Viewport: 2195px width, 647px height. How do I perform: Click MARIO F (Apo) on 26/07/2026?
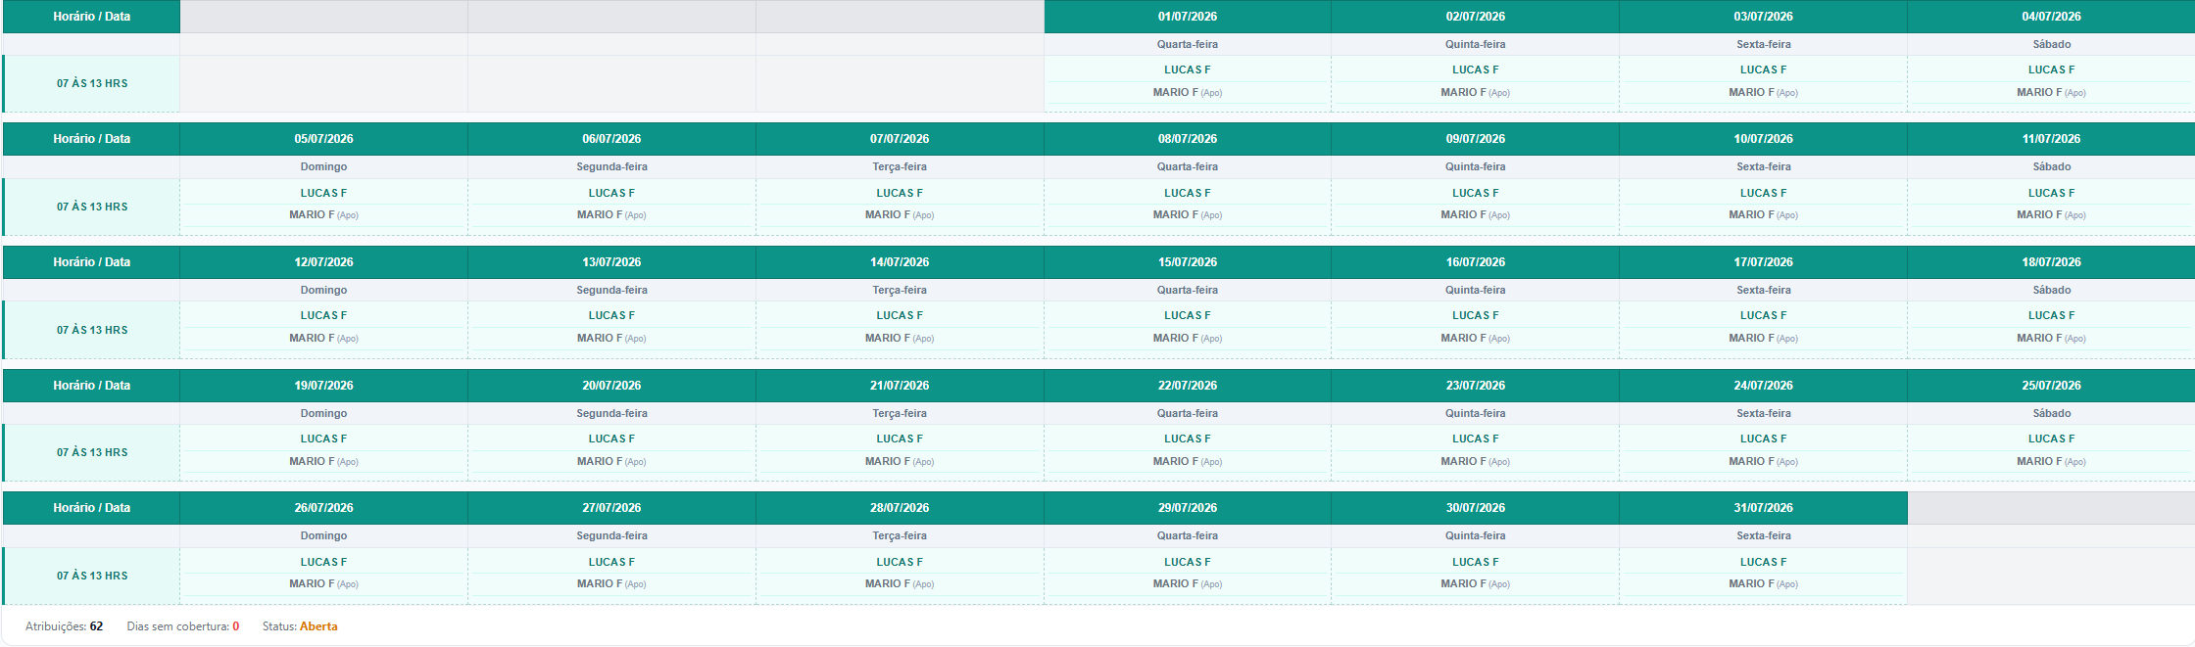pyautogui.click(x=323, y=583)
